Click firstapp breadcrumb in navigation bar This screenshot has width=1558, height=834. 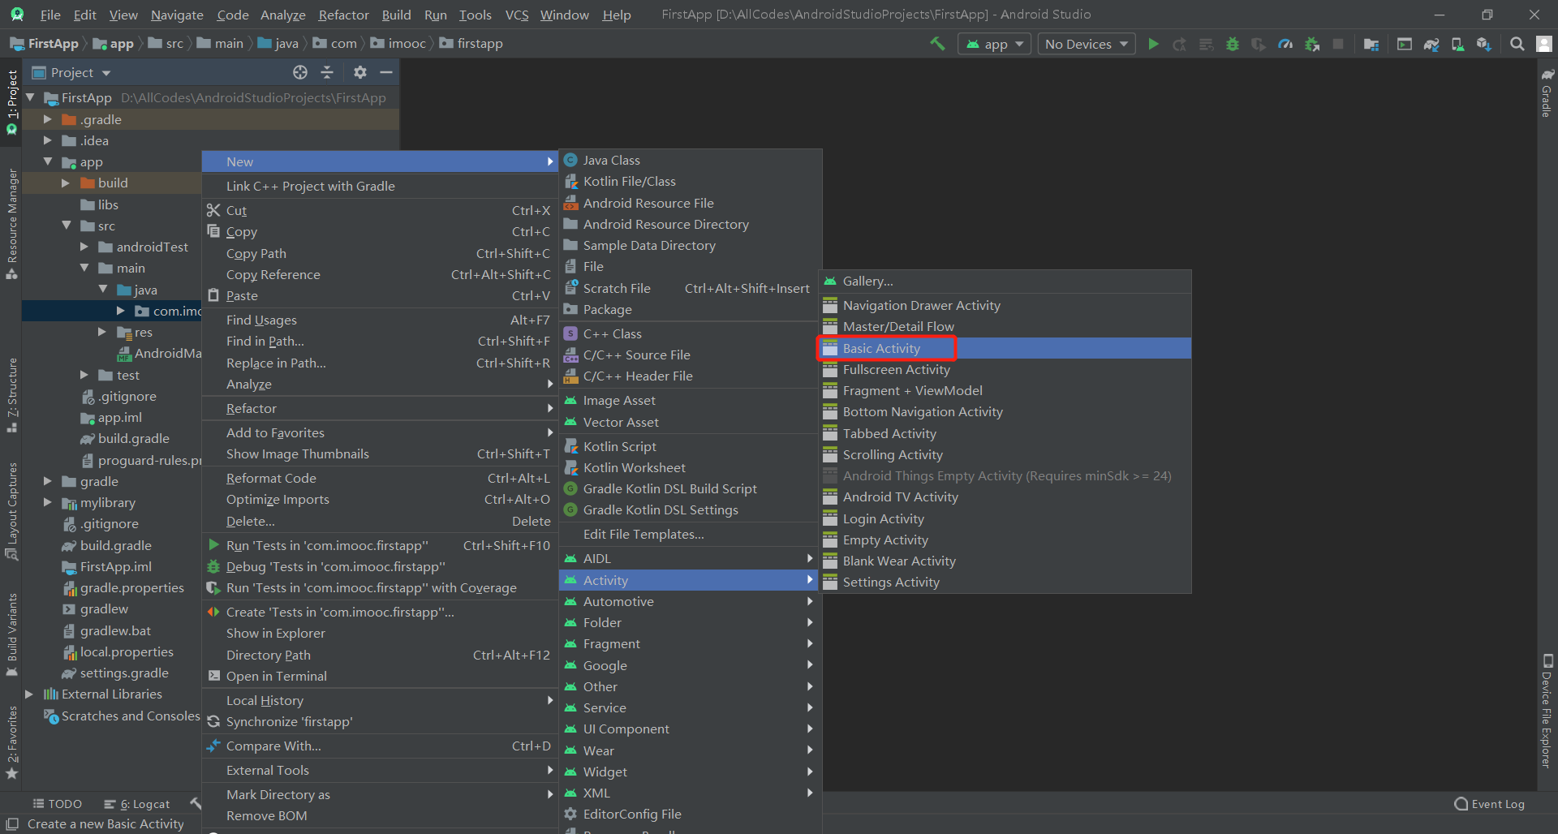(x=471, y=43)
